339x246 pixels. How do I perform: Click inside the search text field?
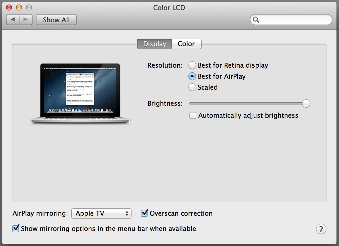294,20
